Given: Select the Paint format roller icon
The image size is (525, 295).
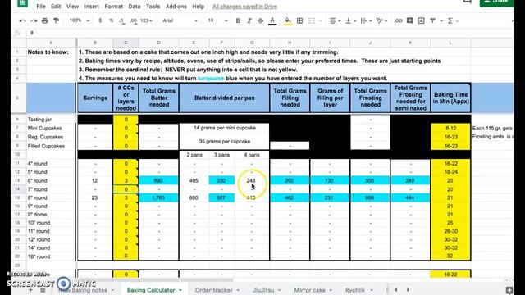Looking at the screenshot, I should pyautogui.click(x=57, y=20).
